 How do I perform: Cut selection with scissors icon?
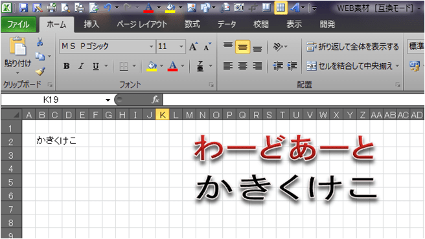tap(40, 42)
